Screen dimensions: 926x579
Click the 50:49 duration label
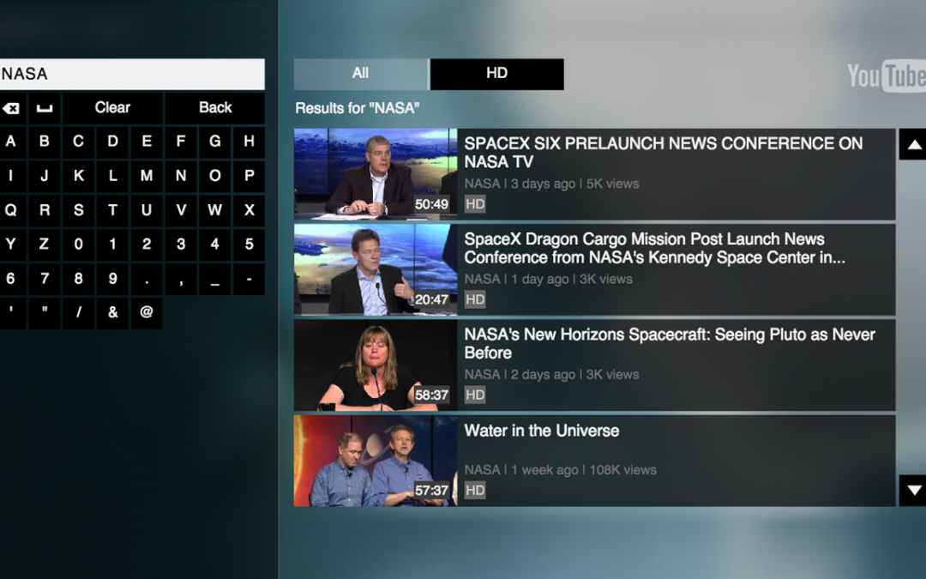431,204
